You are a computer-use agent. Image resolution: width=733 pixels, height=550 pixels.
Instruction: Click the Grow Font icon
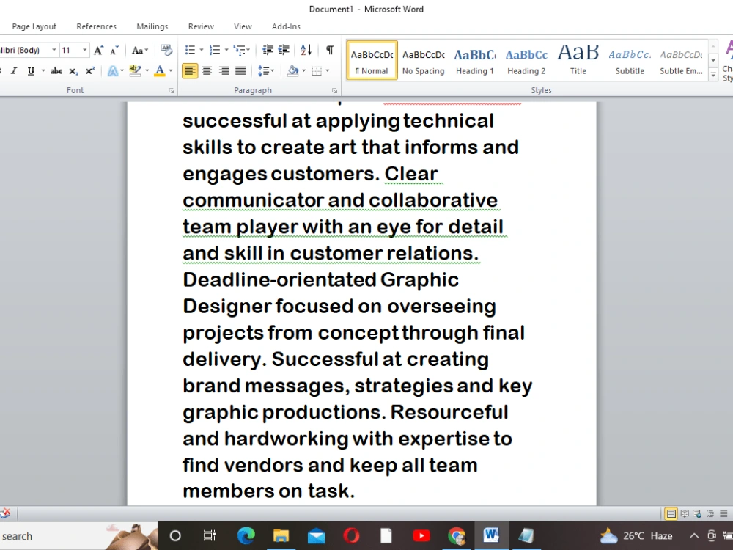point(98,50)
